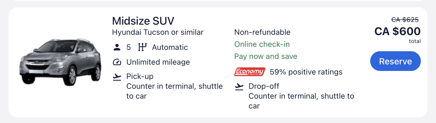
Task: Click the Midsize SUV heading
Action: [x=143, y=21]
